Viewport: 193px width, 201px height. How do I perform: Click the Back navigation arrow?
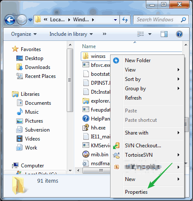click(10, 20)
